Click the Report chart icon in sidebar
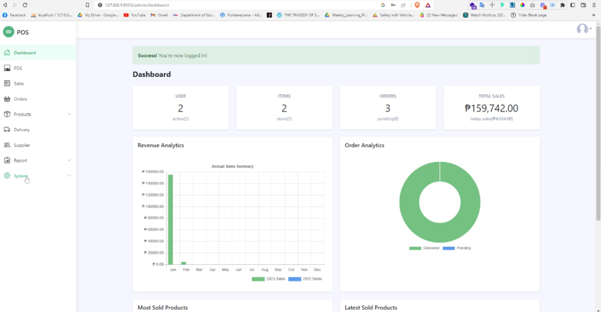601x312 pixels. click(x=7, y=160)
